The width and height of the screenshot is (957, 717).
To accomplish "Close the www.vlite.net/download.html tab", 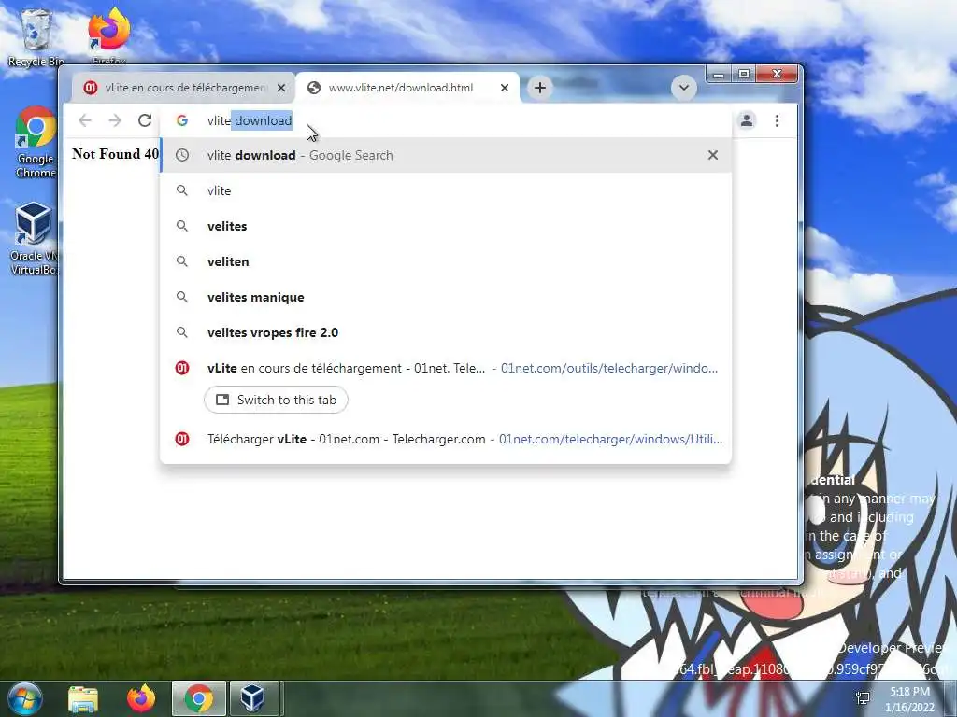I will (504, 88).
